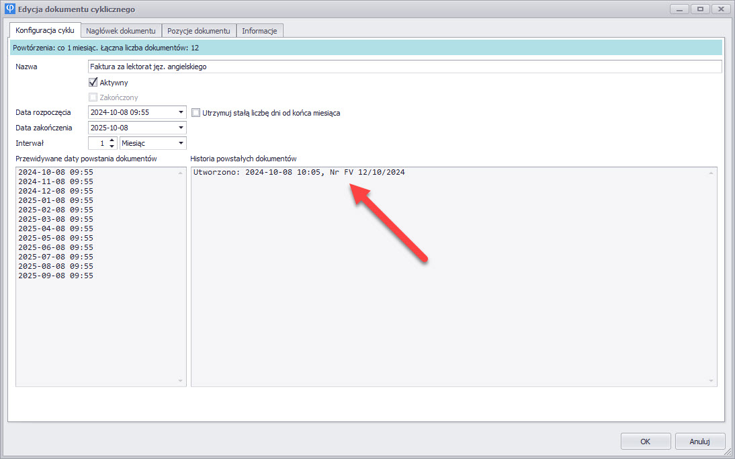Open the Data rozpoczęcia date dropdown
The height and width of the screenshot is (459, 735).
181,113
